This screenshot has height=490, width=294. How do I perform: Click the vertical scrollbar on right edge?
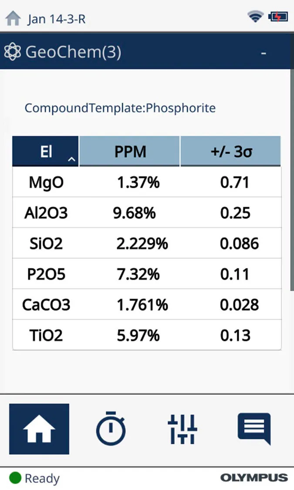[x=291, y=187]
